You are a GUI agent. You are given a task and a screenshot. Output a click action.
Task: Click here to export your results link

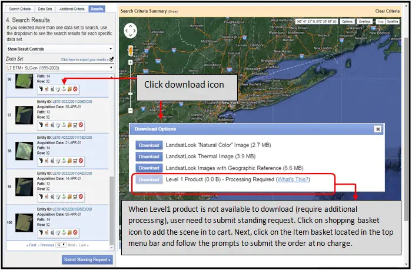coord(85,59)
